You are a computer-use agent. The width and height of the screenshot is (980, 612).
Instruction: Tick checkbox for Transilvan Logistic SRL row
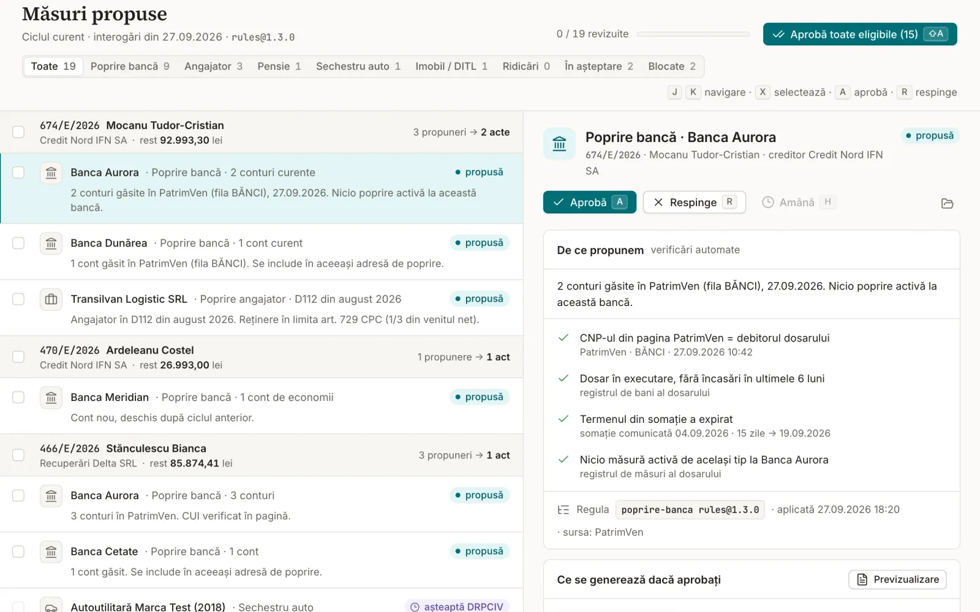[18, 299]
